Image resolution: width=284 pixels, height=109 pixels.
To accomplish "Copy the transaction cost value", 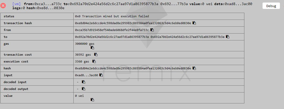I will 96,55.
